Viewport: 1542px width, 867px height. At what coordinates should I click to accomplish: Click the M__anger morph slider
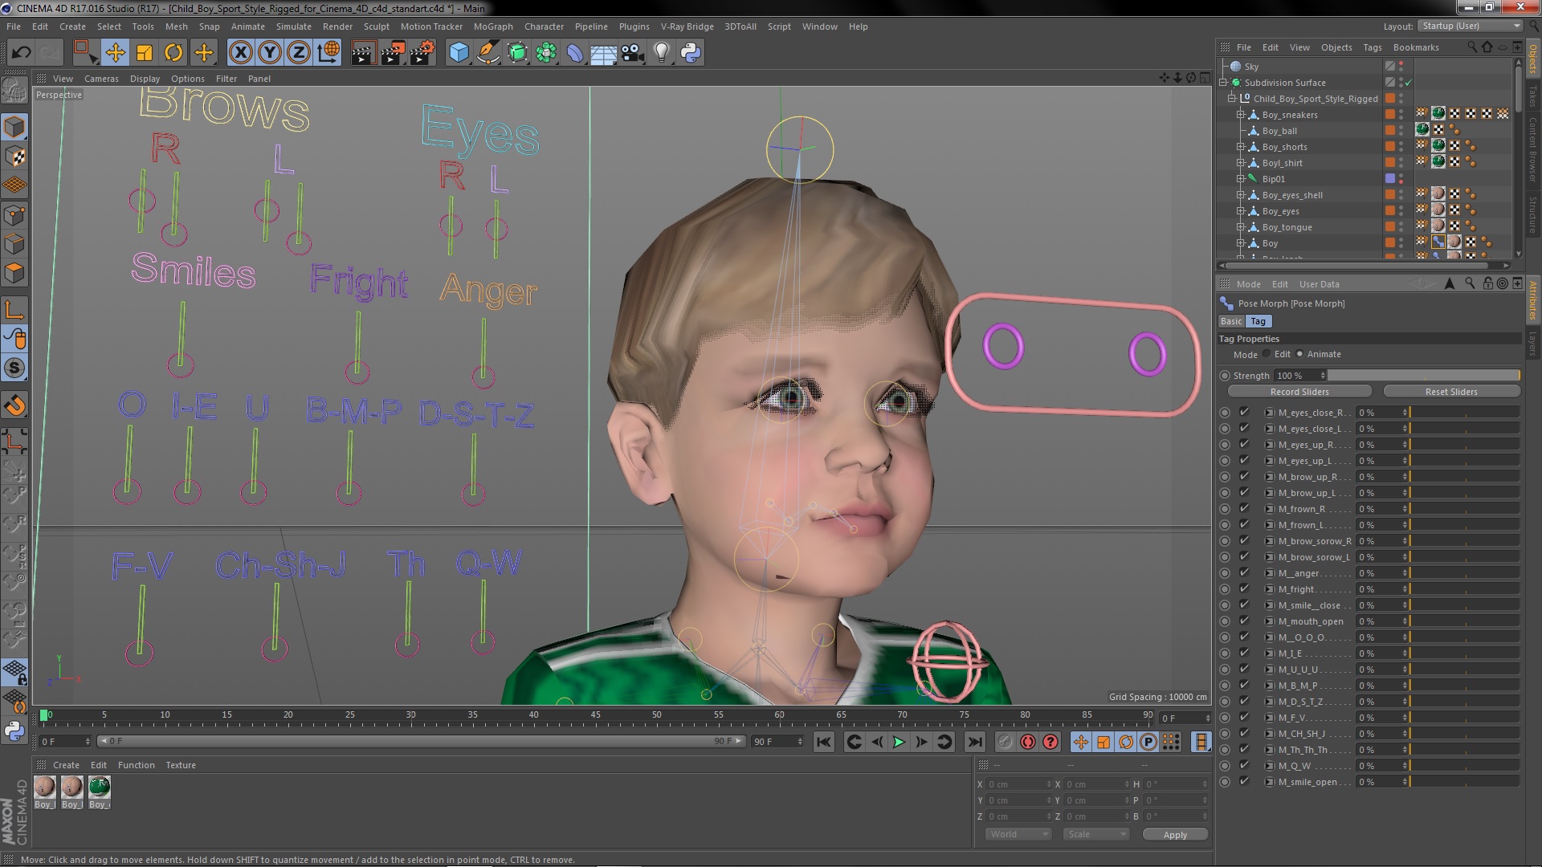(1464, 573)
